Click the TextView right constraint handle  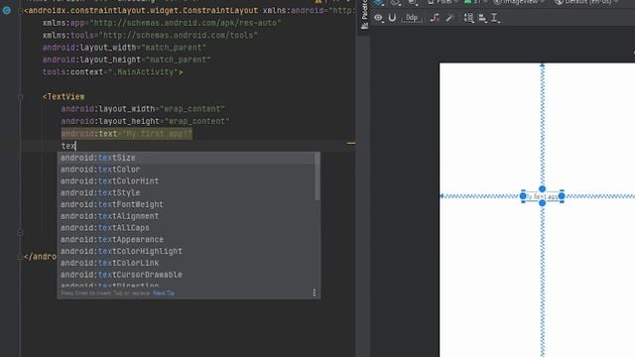562,196
